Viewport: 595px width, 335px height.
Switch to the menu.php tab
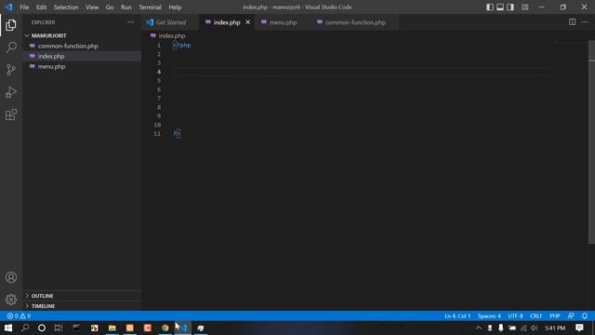[x=283, y=22]
